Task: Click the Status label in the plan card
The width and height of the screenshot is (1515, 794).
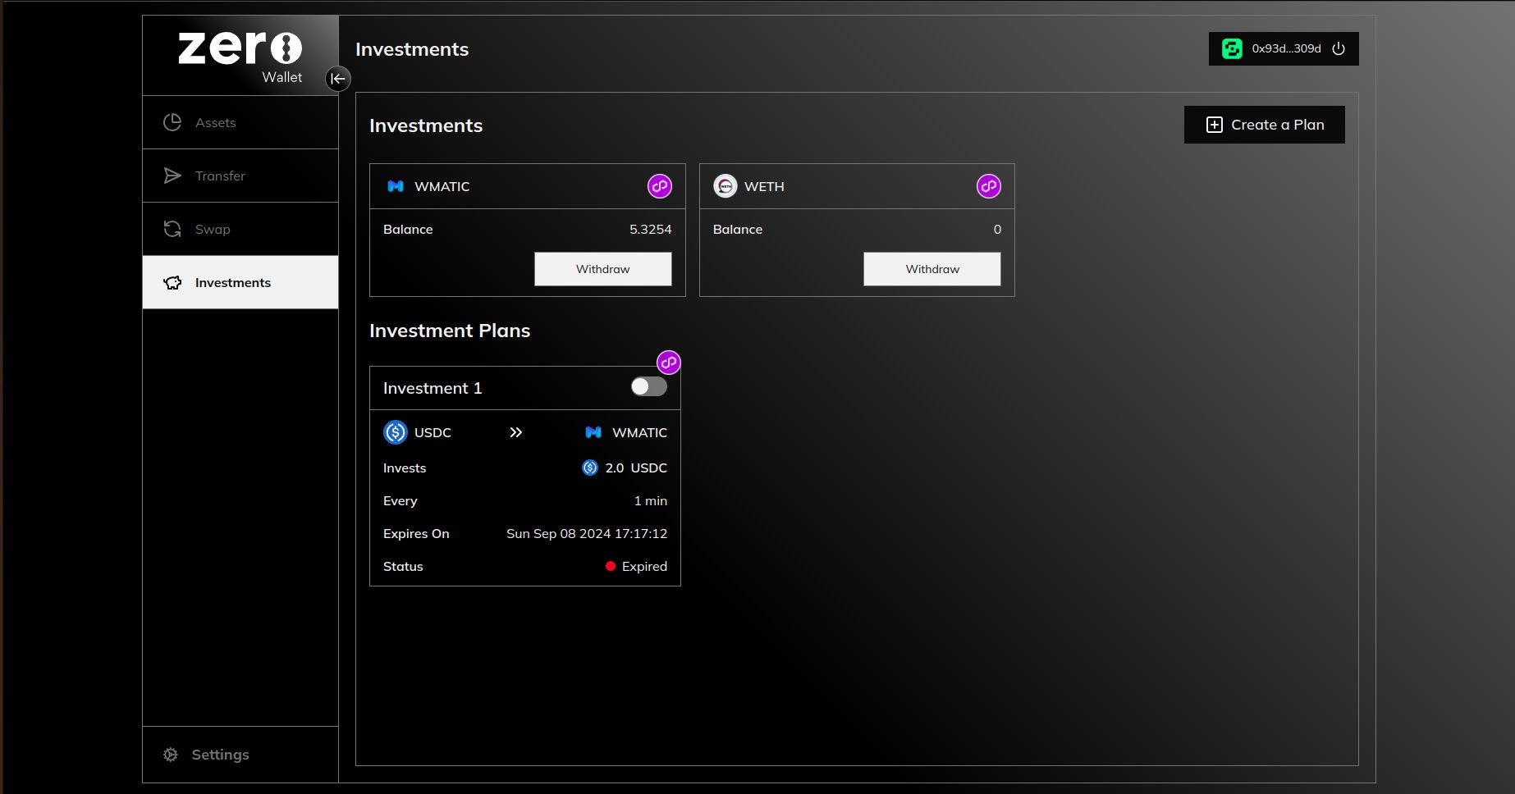Action: (403, 566)
